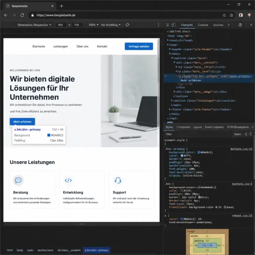The width and height of the screenshot is (255, 255).
Task: Click the Entwicklung code brackets icon
Action: coord(68,180)
